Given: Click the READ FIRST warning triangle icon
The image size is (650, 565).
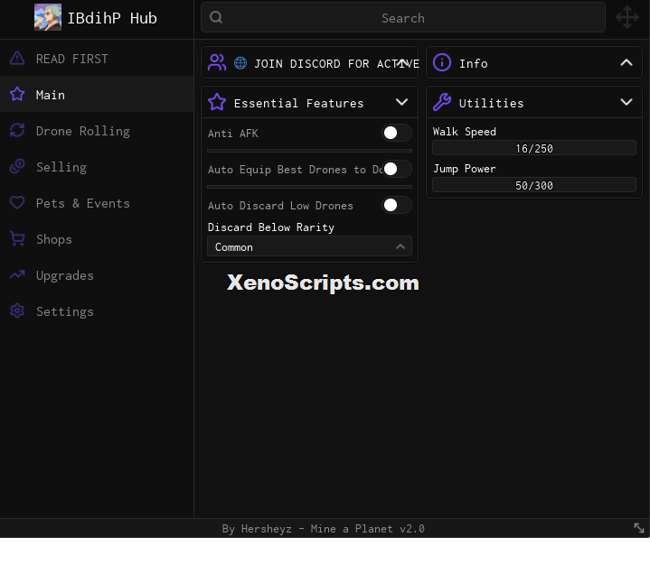Looking at the screenshot, I should tap(17, 59).
